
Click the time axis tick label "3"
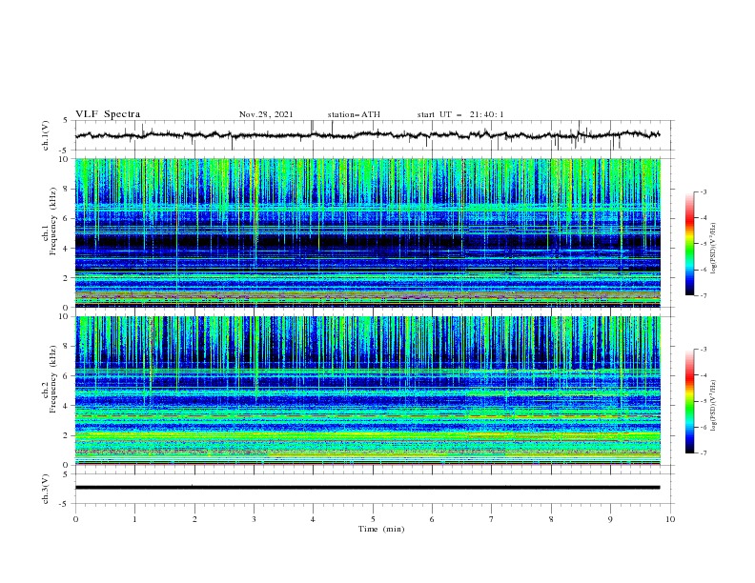pyautogui.click(x=254, y=519)
